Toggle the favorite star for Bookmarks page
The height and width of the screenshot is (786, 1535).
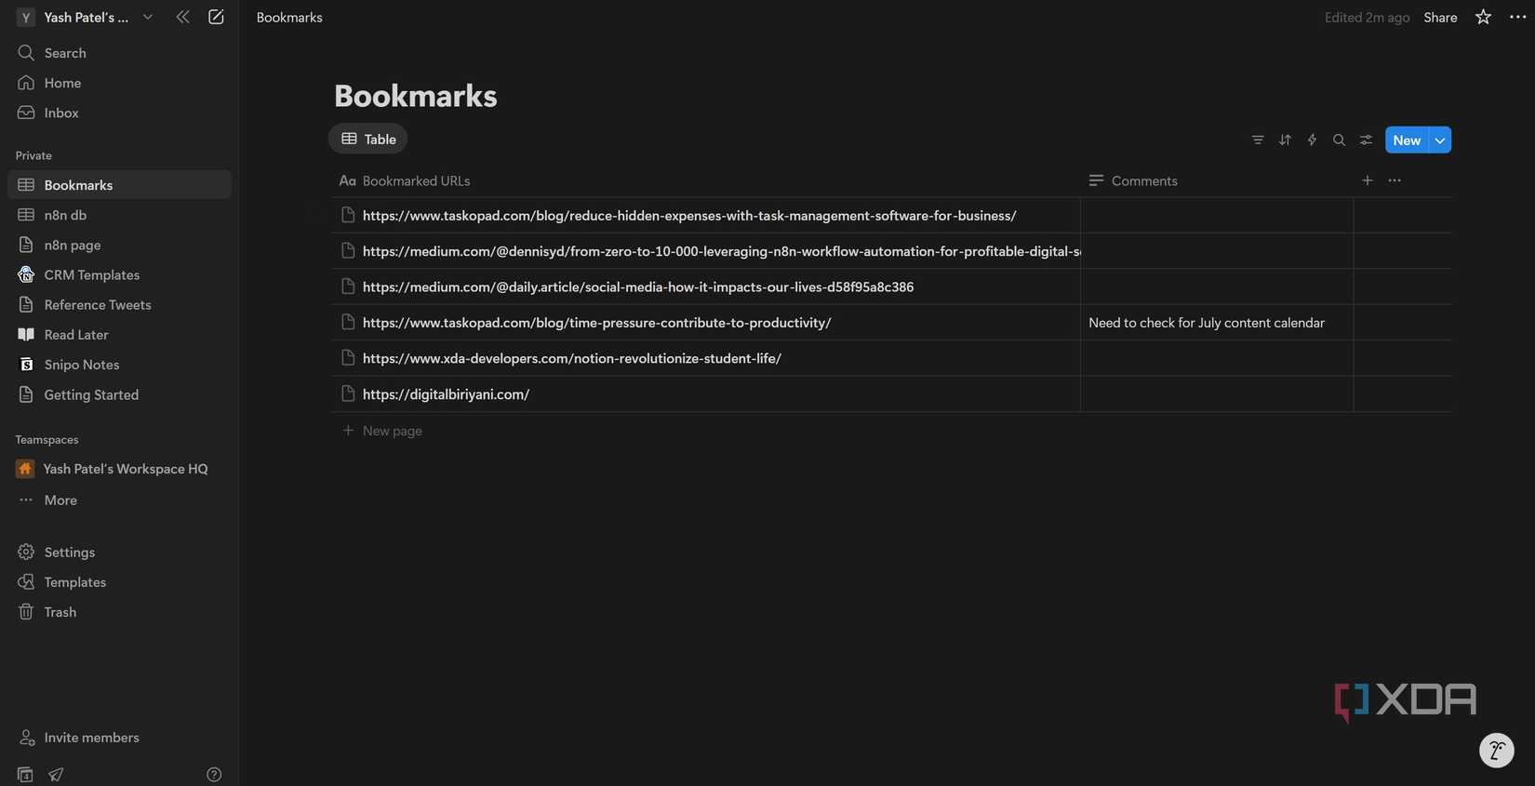click(1481, 16)
